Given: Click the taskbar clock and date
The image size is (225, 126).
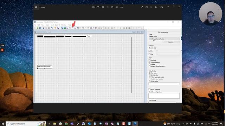Looking at the screenshot, I should (215, 124).
